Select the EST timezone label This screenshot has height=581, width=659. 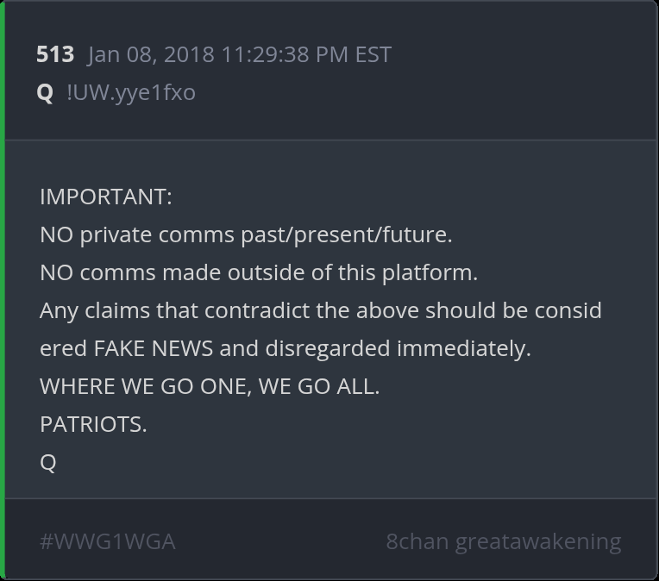[373, 54]
